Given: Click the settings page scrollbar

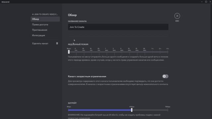Looking at the screenshot, I should (211, 30).
